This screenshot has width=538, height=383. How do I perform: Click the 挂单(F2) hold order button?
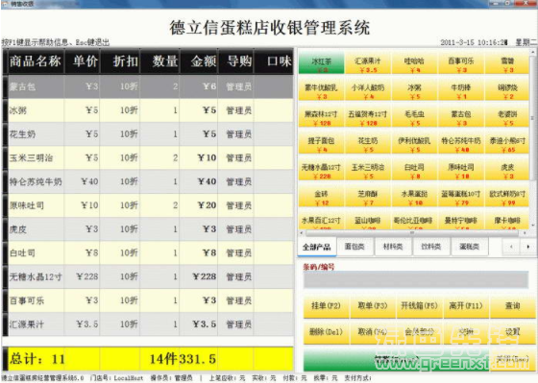pos(326,305)
